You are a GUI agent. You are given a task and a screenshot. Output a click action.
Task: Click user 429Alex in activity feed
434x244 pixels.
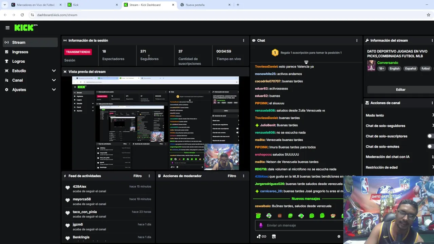pos(79,186)
